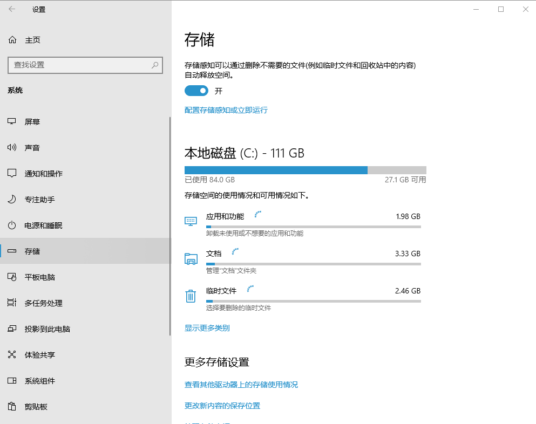The width and height of the screenshot is (536, 424).
Task: Open 声音 settings via speaker icon
Action: point(11,147)
